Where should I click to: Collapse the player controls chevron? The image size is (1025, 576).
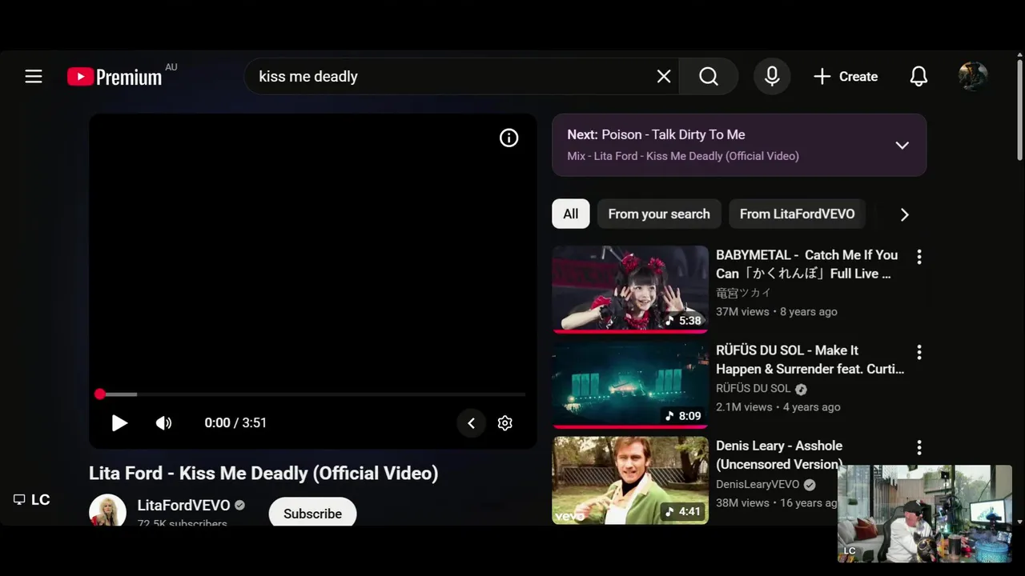click(472, 423)
